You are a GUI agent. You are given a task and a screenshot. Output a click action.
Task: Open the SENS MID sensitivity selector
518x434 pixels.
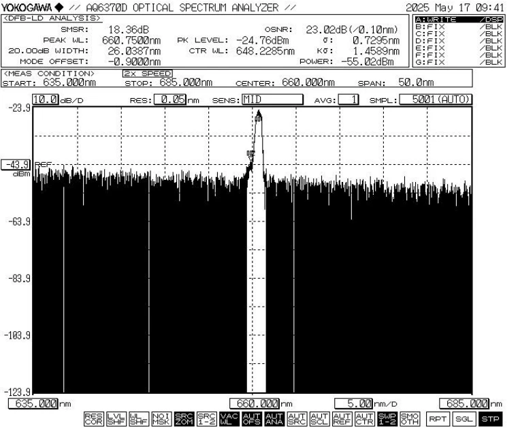tap(272, 99)
